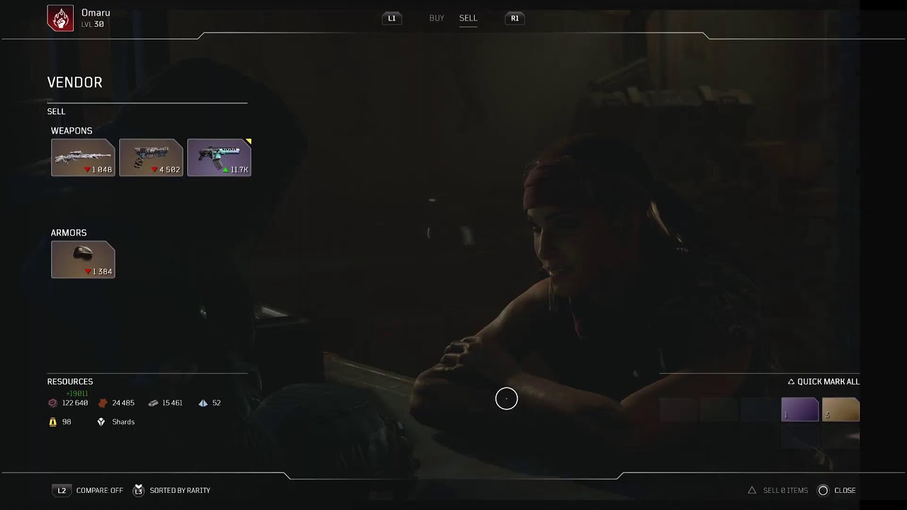Open the Omaru class emblem icon

(60, 18)
